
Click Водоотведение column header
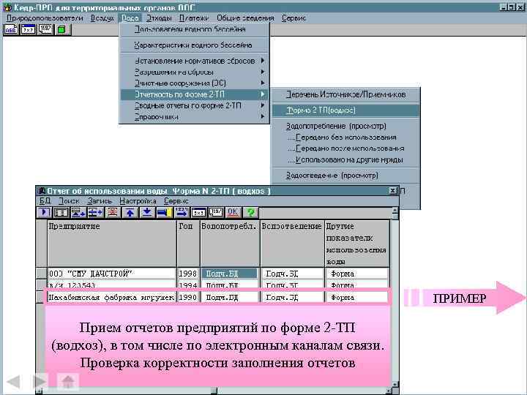click(x=292, y=244)
